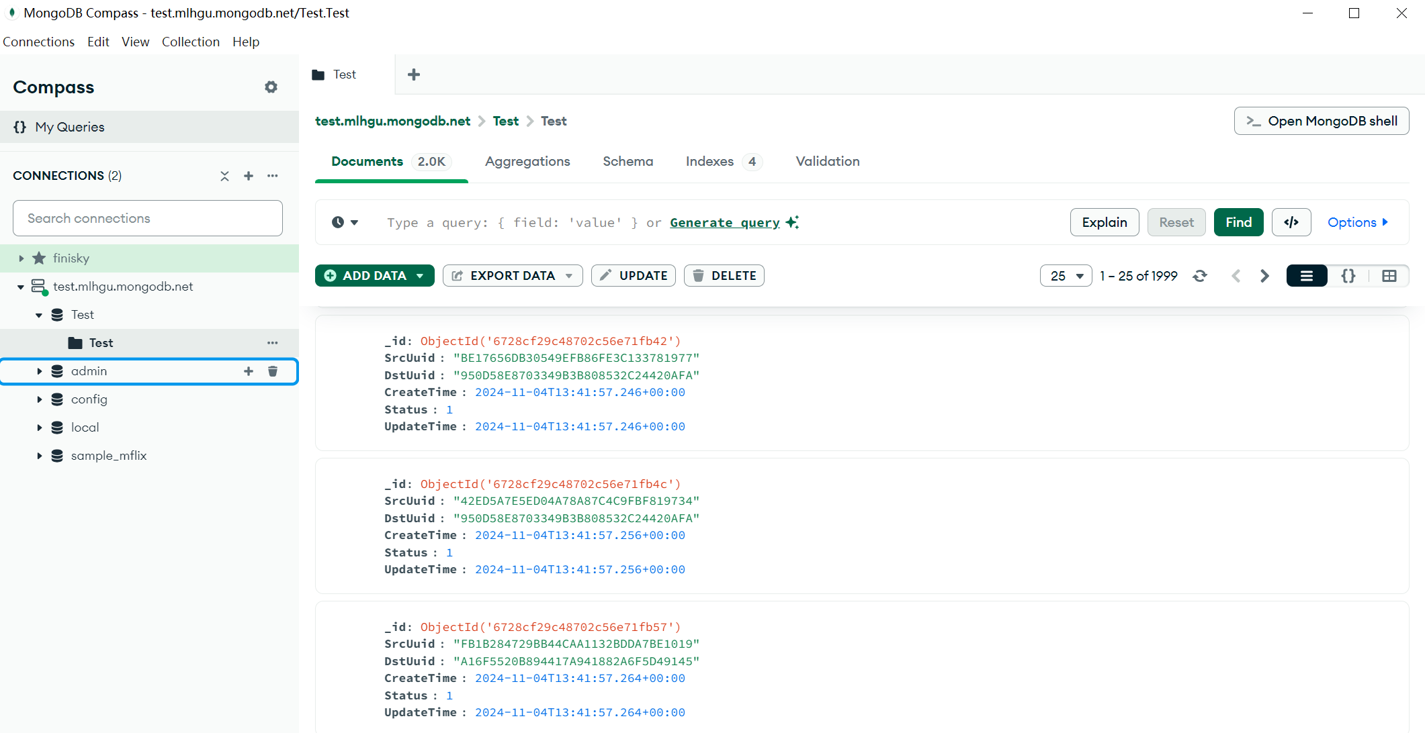This screenshot has height=733, width=1425.
Task: Switch to table view of documents
Action: pos(1389,276)
